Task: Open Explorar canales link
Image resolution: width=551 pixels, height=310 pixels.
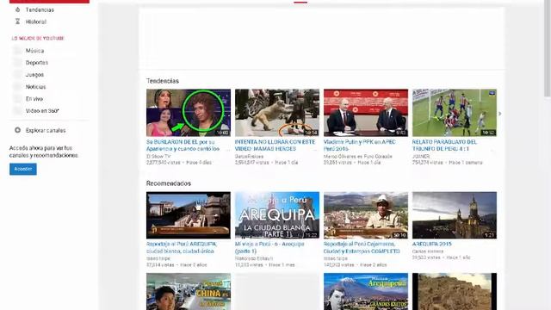Action: [46, 130]
